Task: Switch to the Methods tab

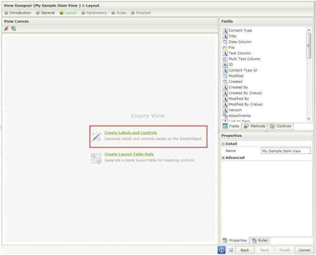Action: point(255,126)
